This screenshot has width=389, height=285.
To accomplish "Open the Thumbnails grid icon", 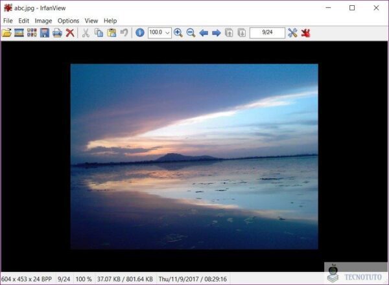I will click(32, 33).
